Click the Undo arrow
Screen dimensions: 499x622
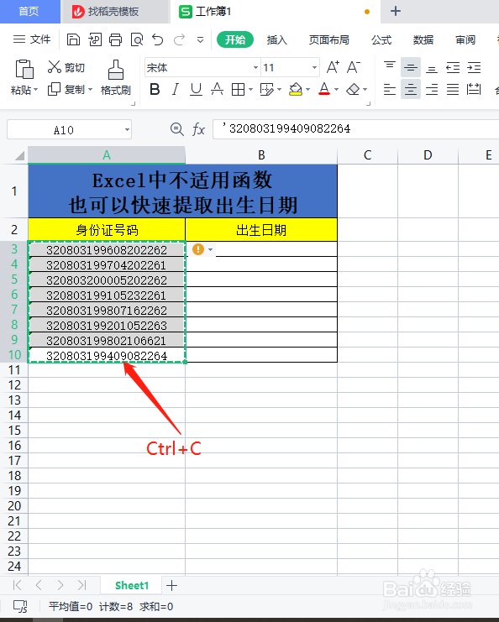158,39
